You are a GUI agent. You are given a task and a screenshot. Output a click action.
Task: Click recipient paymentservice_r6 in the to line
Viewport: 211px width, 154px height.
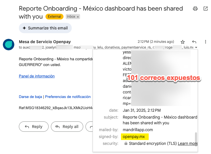pyautogui.click(x=136, y=47)
